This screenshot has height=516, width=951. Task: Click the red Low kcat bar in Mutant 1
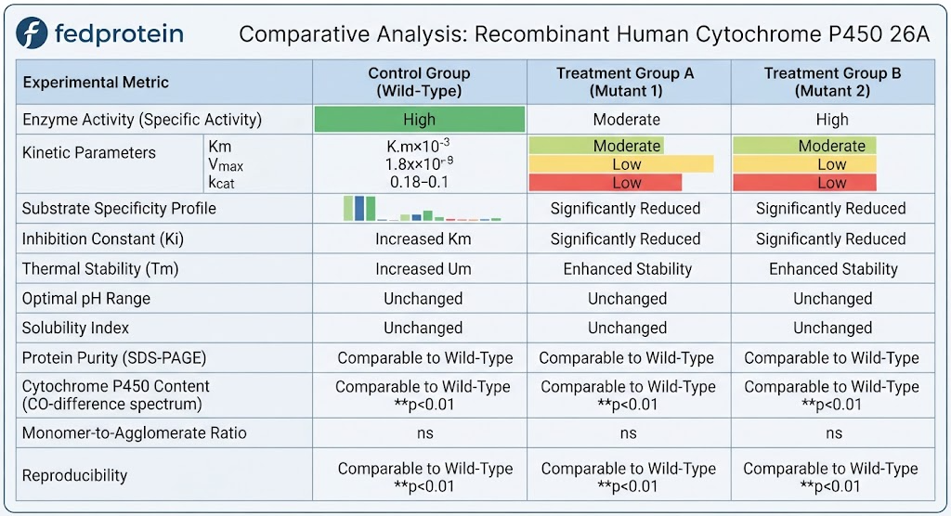pos(606,183)
